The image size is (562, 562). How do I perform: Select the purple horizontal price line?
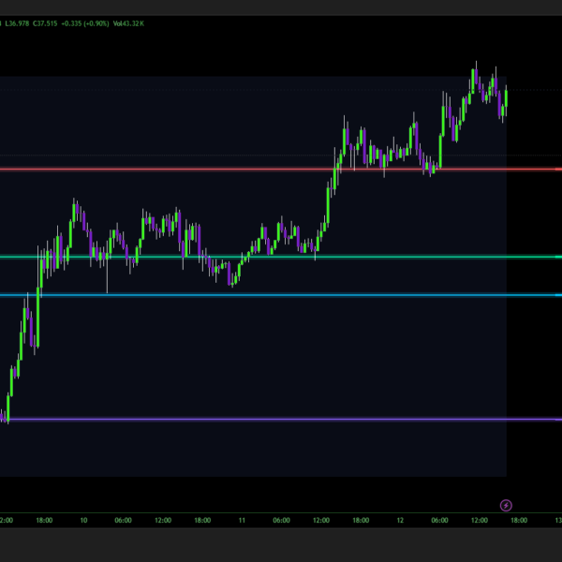pyautogui.click(x=281, y=420)
